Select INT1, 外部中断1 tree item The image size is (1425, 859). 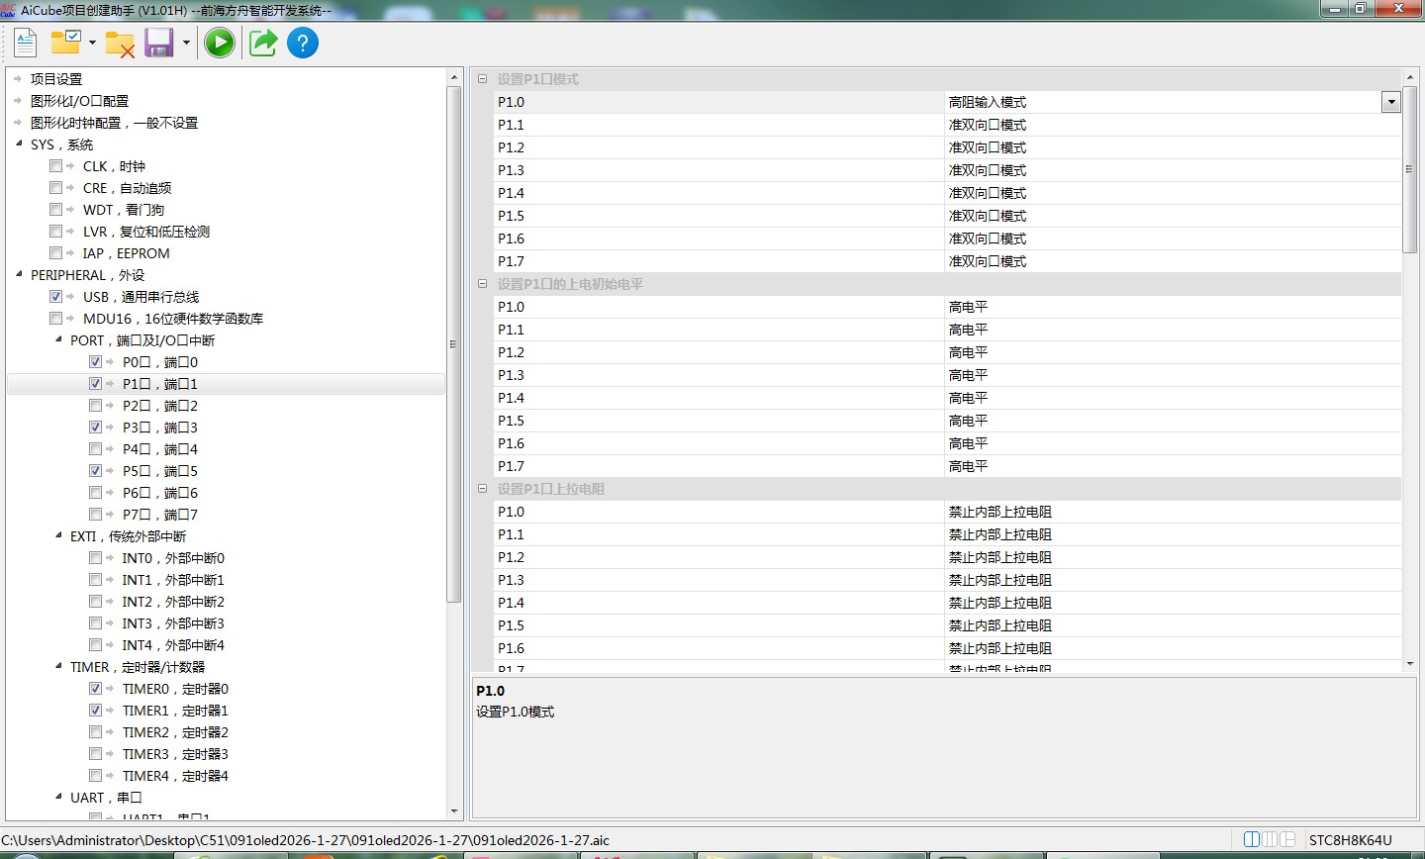pyautogui.click(x=173, y=580)
